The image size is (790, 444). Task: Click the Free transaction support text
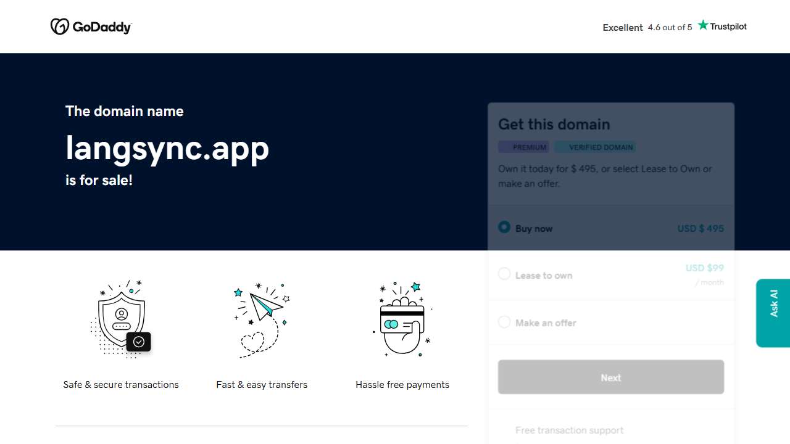click(570, 430)
